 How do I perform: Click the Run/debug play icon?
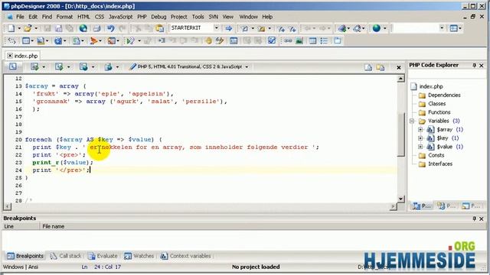point(130,40)
